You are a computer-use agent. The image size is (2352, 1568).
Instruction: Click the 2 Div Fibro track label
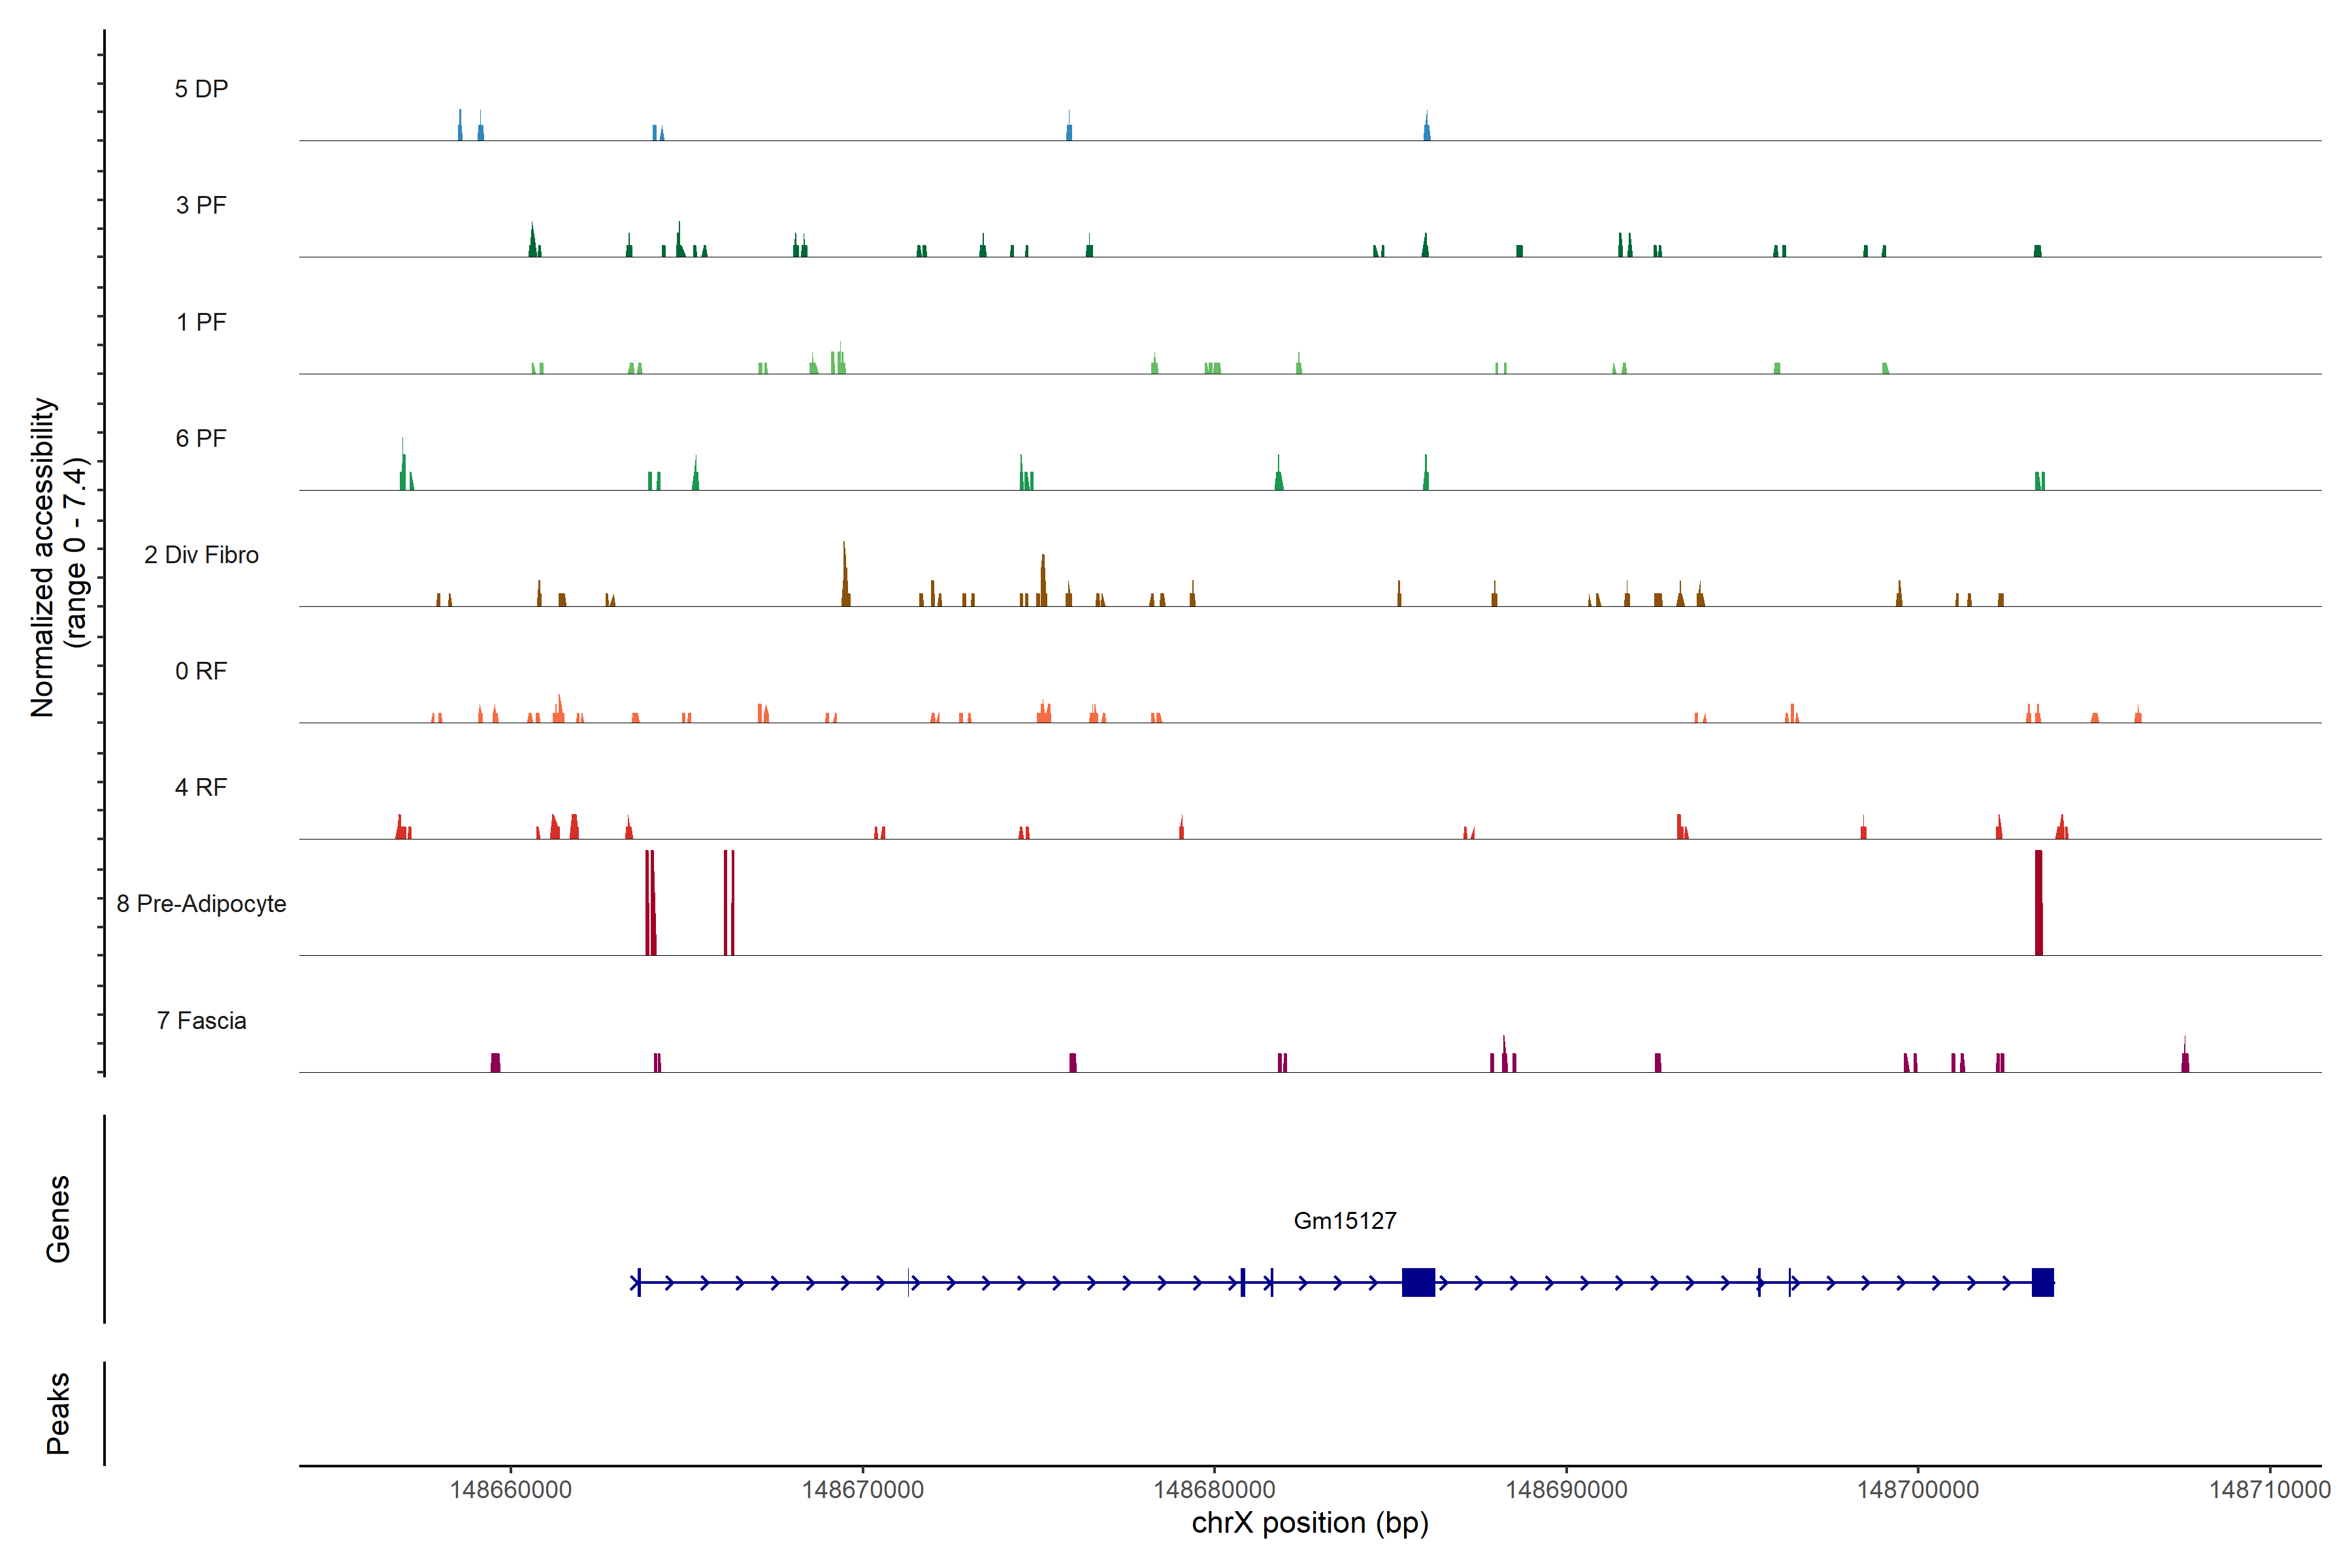coord(201,555)
